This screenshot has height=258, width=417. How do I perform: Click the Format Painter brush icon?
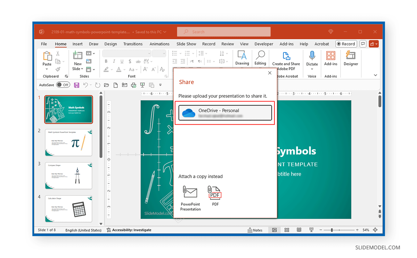[58, 69]
